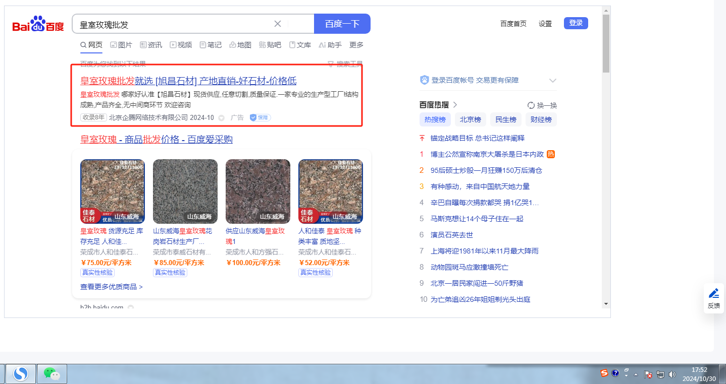Open the 查看更多优质商品 link
This screenshot has height=384, width=726.
click(111, 287)
